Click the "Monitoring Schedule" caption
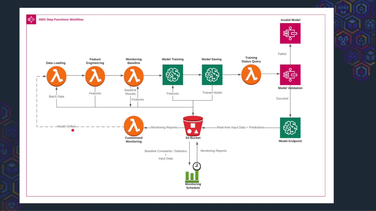The image size is (376, 211). pyautogui.click(x=193, y=186)
